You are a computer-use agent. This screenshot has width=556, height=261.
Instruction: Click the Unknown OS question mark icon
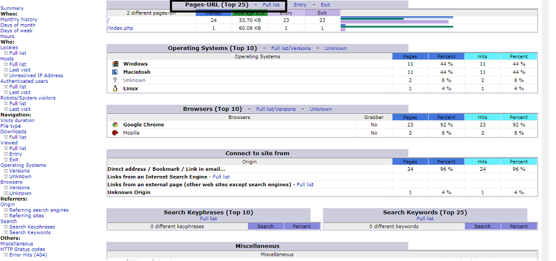(x=115, y=80)
